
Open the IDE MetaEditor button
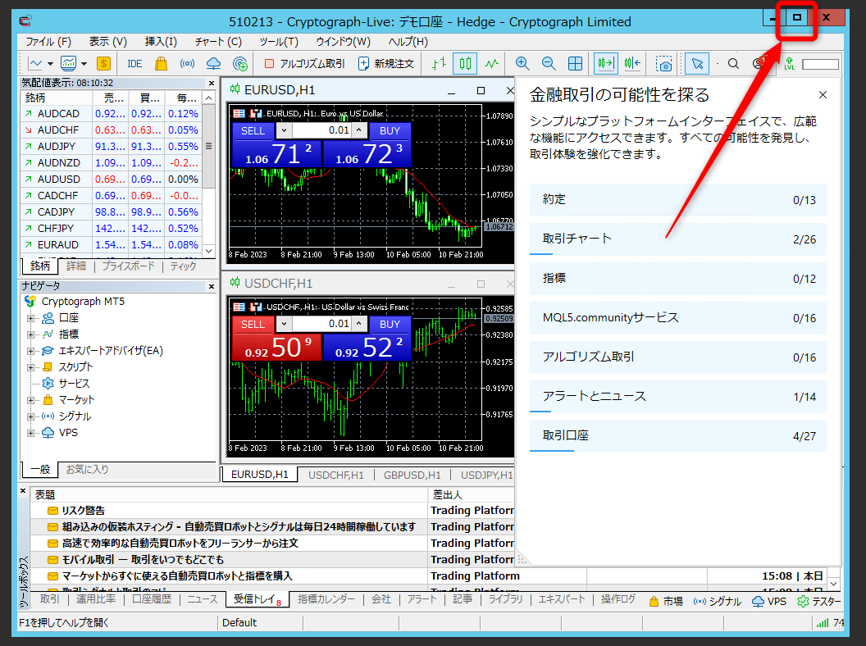click(134, 63)
